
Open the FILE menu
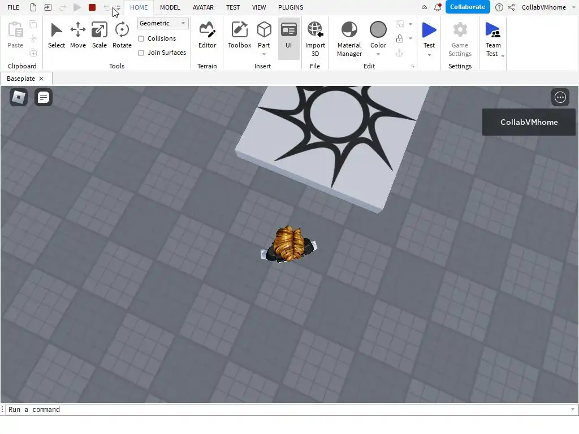coord(14,7)
